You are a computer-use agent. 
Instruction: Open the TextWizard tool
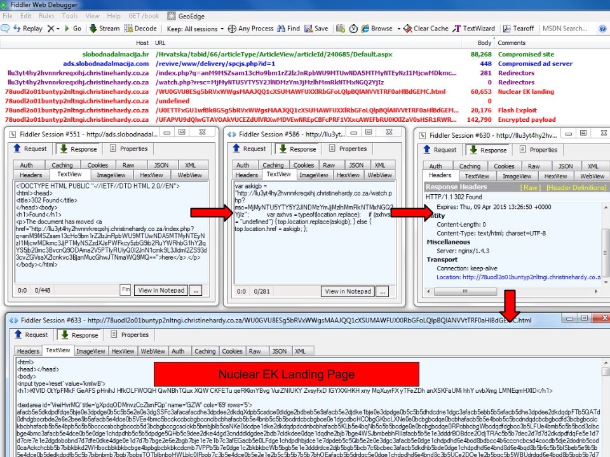click(x=473, y=29)
